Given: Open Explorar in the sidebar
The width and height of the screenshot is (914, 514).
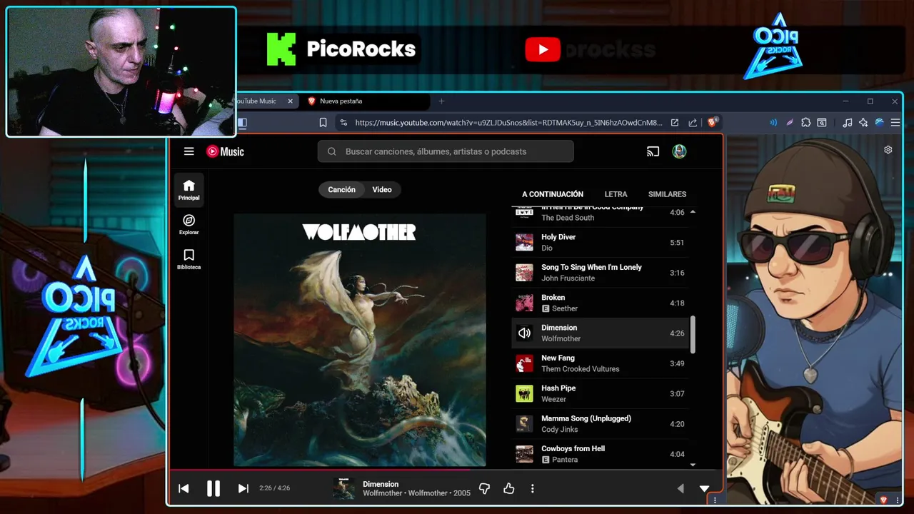Looking at the screenshot, I should coord(189,224).
